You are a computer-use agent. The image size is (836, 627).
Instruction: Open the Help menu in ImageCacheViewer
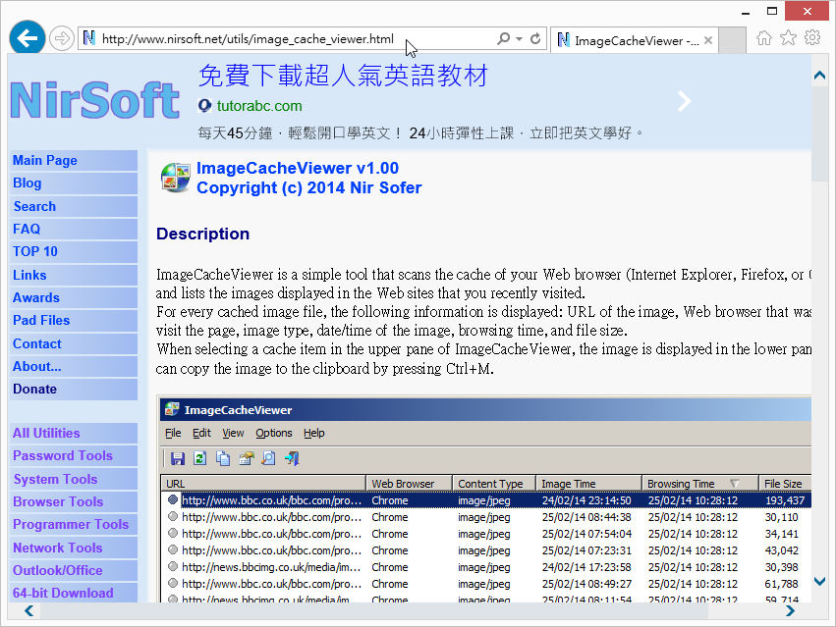pyautogui.click(x=314, y=433)
